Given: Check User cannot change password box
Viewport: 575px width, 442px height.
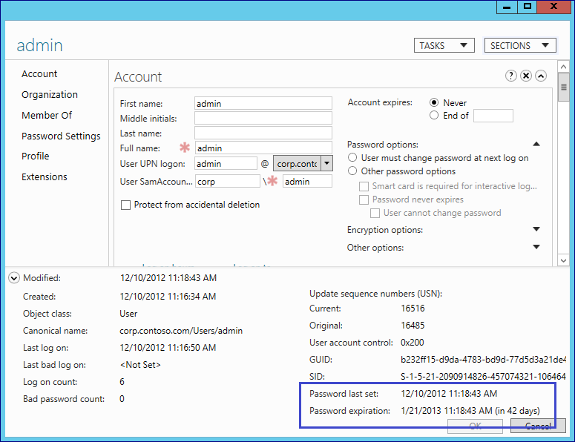Looking at the screenshot, I should (x=375, y=213).
